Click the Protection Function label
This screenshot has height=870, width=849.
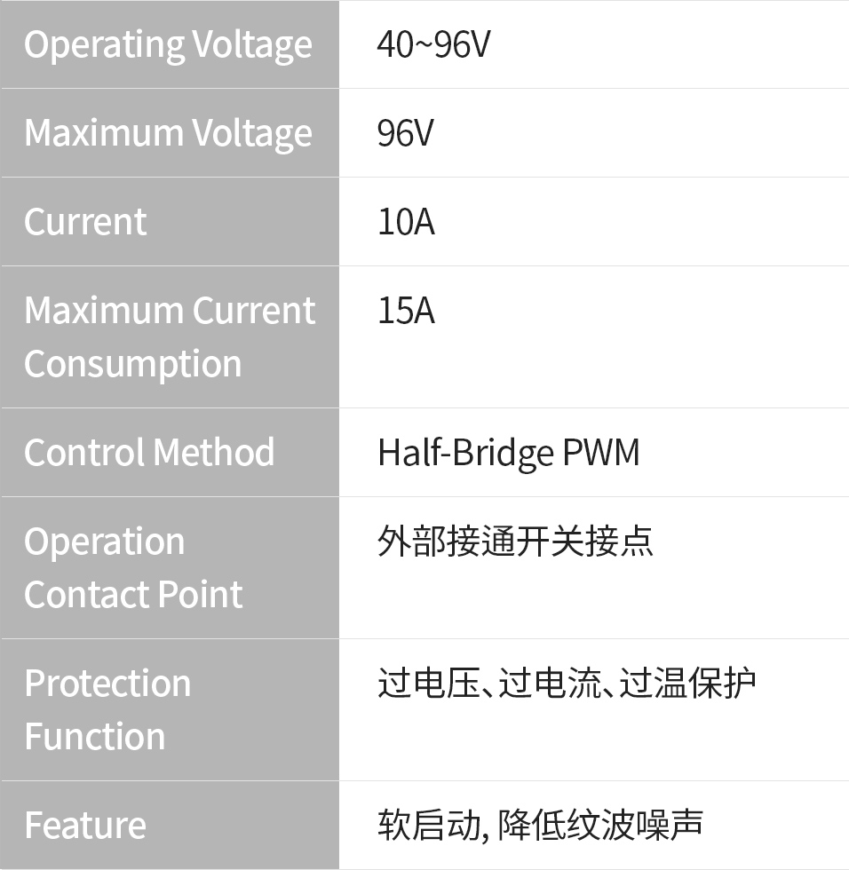107,709
